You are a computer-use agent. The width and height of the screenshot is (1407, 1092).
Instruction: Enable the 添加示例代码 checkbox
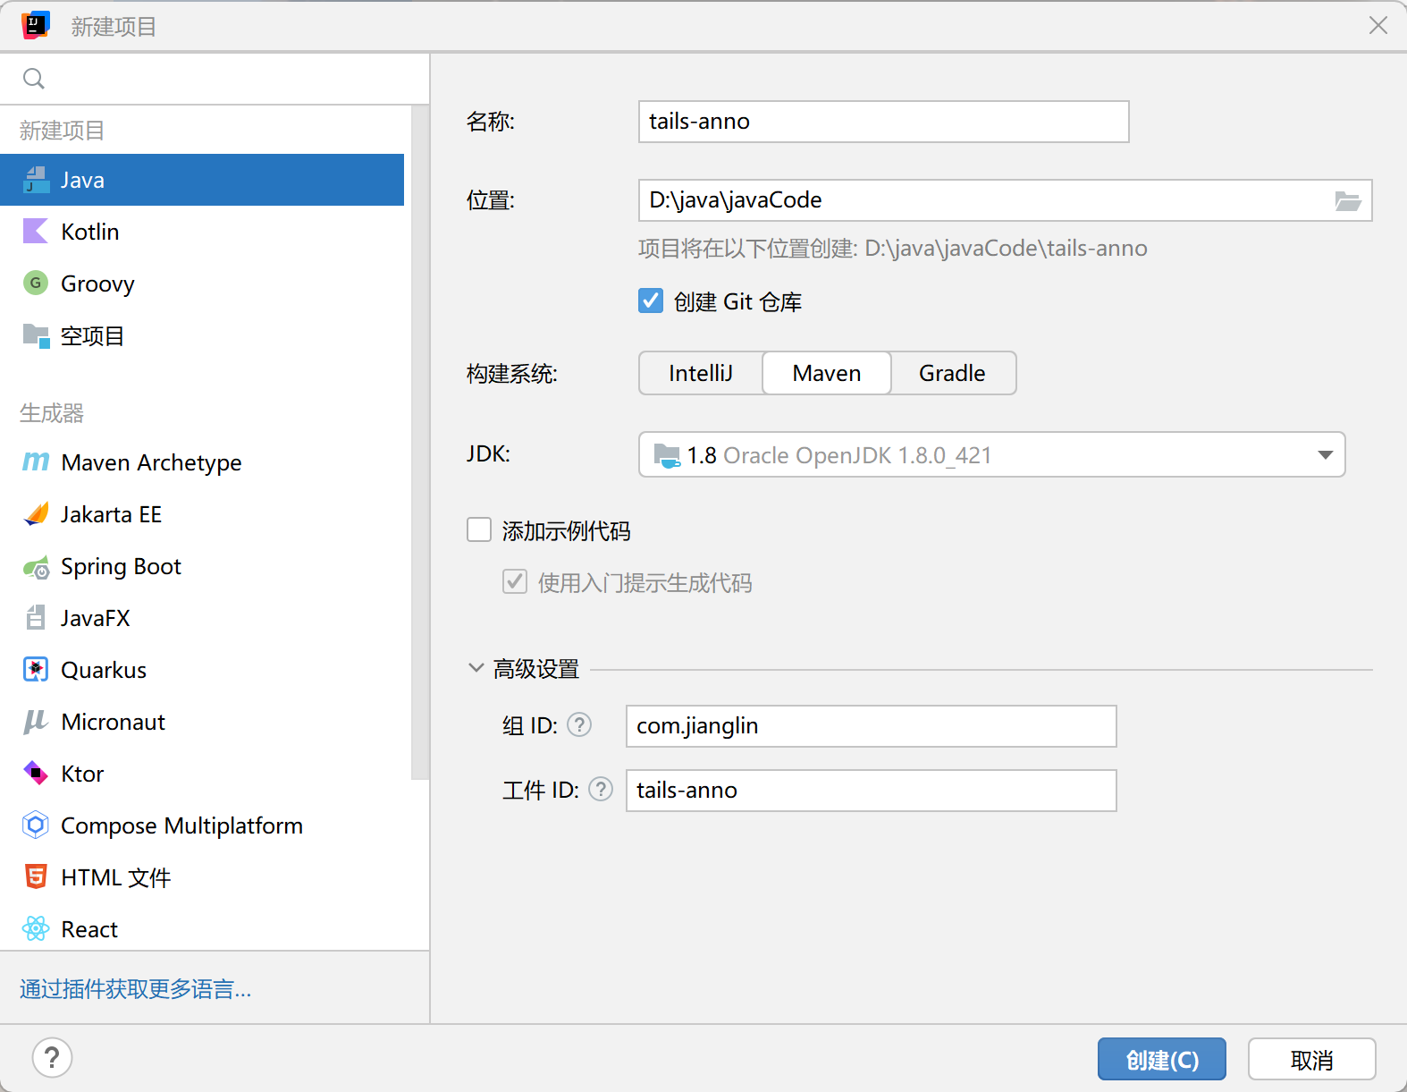pos(479,530)
